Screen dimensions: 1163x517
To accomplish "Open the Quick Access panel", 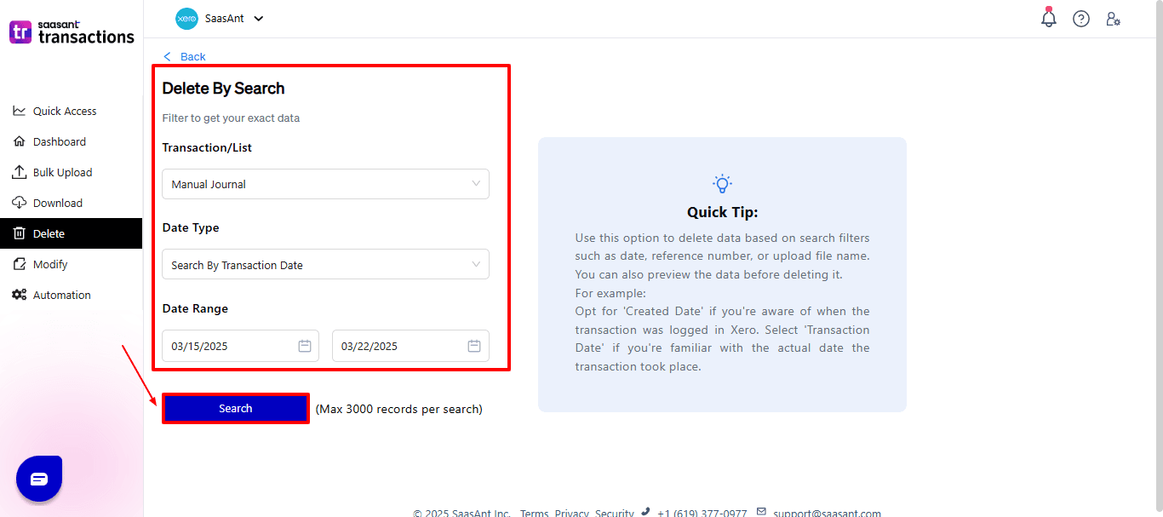I will click(x=62, y=111).
